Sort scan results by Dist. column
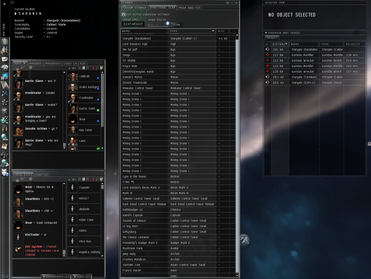371x279 pixels. tap(223, 31)
